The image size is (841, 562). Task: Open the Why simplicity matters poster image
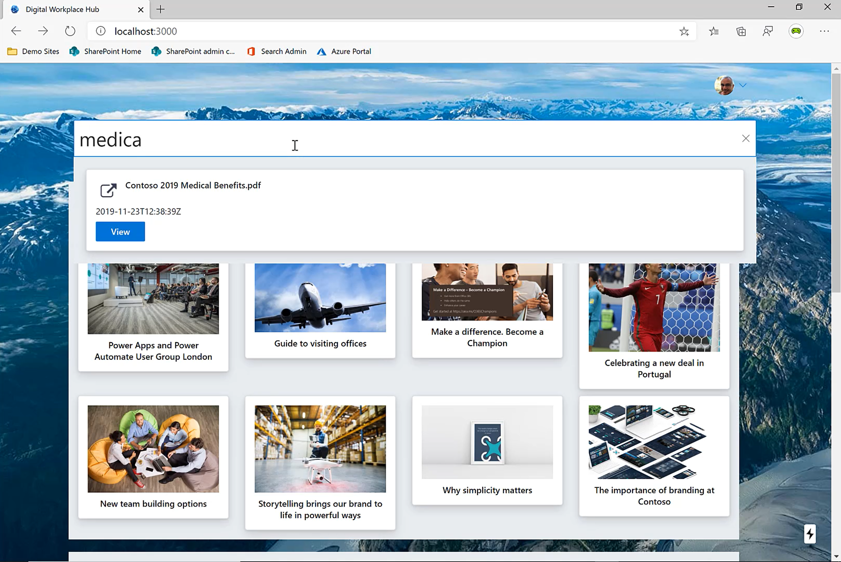click(x=487, y=442)
